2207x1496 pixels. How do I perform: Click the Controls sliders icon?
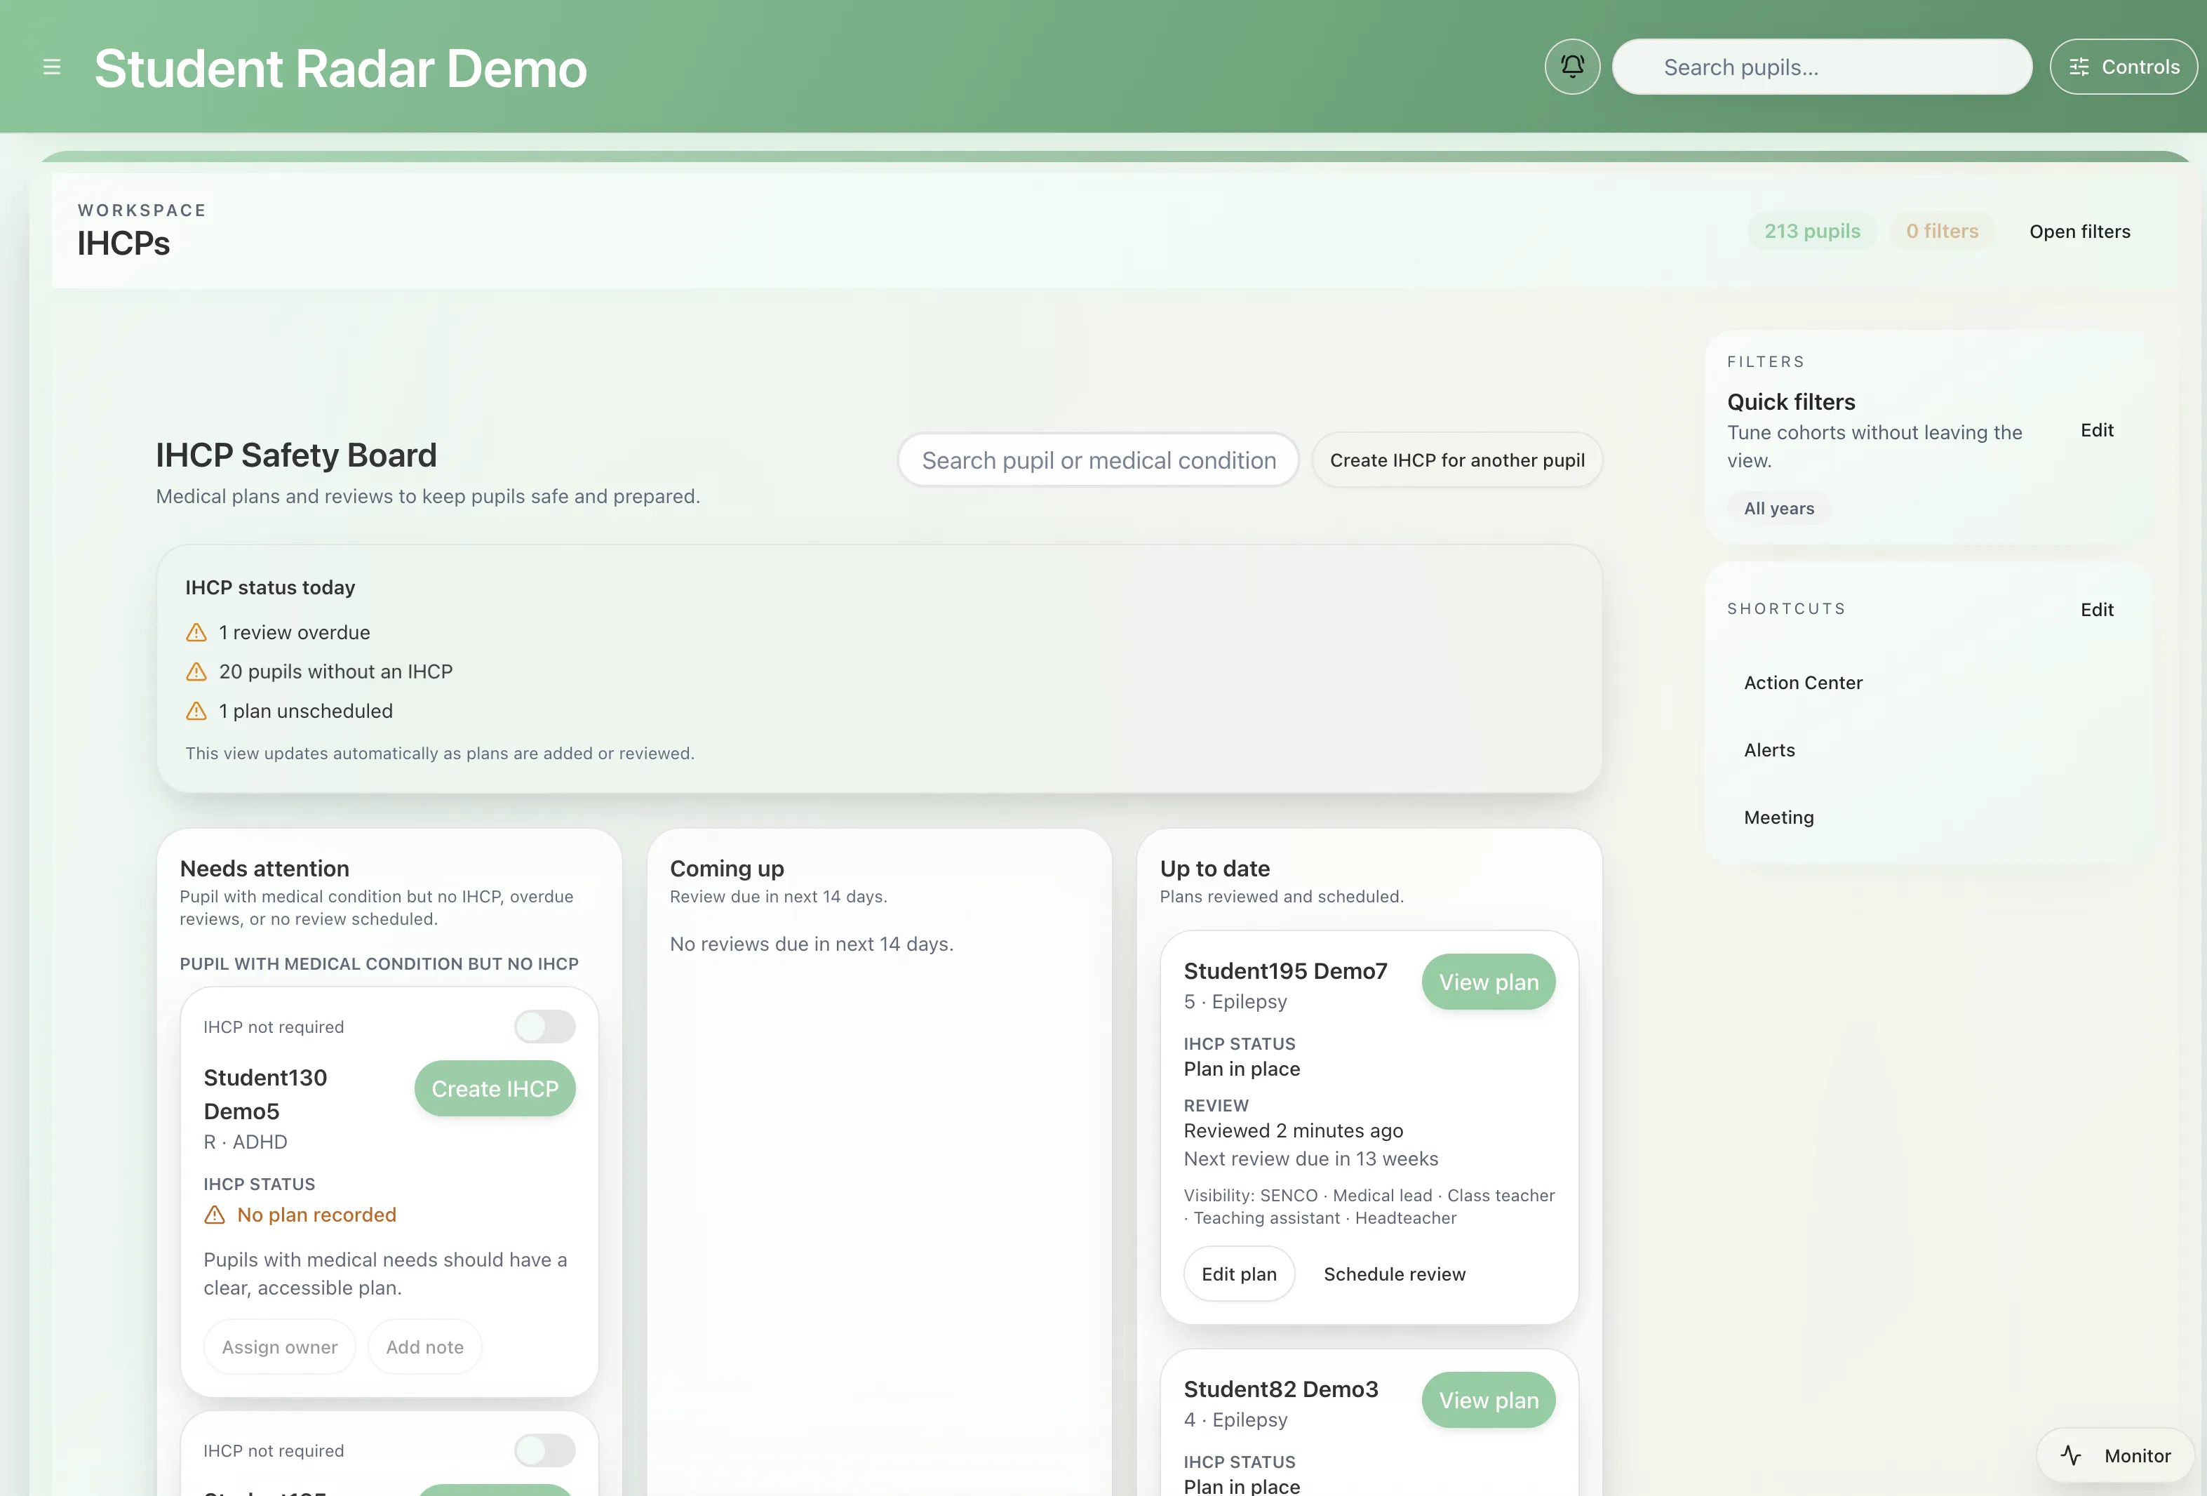coord(2079,67)
